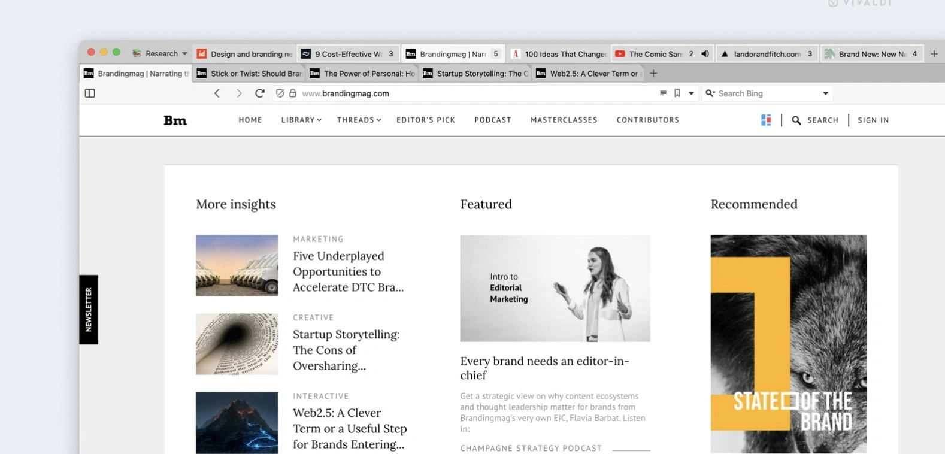Click the reload page icon
The image size is (945, 454).
coord(259,93)
